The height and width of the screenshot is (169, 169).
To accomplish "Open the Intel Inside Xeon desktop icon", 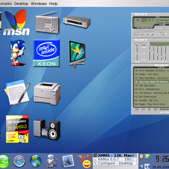I will tap(46, 53).
